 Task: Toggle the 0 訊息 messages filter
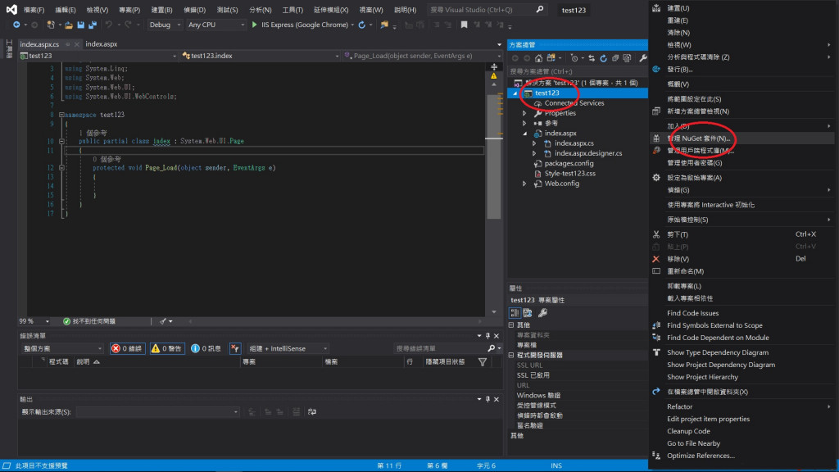pyautogui.click(x=206, y=348)
